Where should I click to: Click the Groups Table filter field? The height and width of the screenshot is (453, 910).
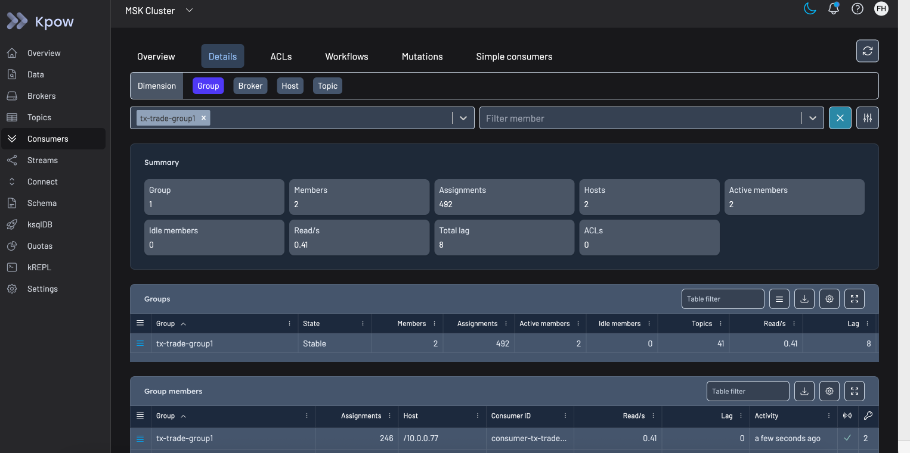pos(723,299)
